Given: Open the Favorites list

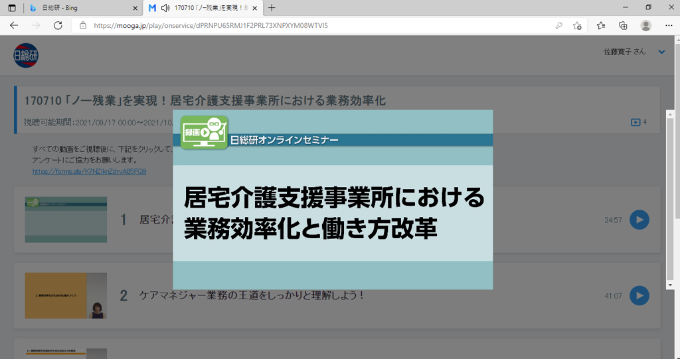Looking at the screenshot, I should [601, 25].
